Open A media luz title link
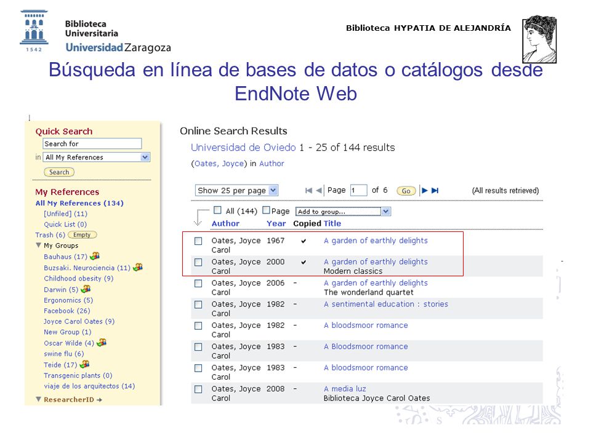 (x=345, y=388)
